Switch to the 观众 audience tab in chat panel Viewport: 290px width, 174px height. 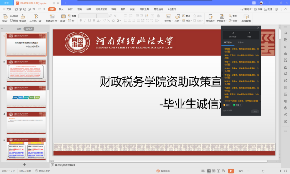[x=240, y=42]
